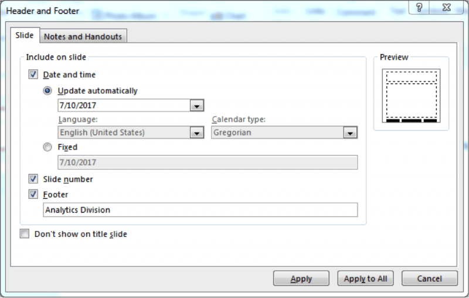469x298 pixels.
Task: Toggle the Footer checkbox
Action: tap(33, 195)
